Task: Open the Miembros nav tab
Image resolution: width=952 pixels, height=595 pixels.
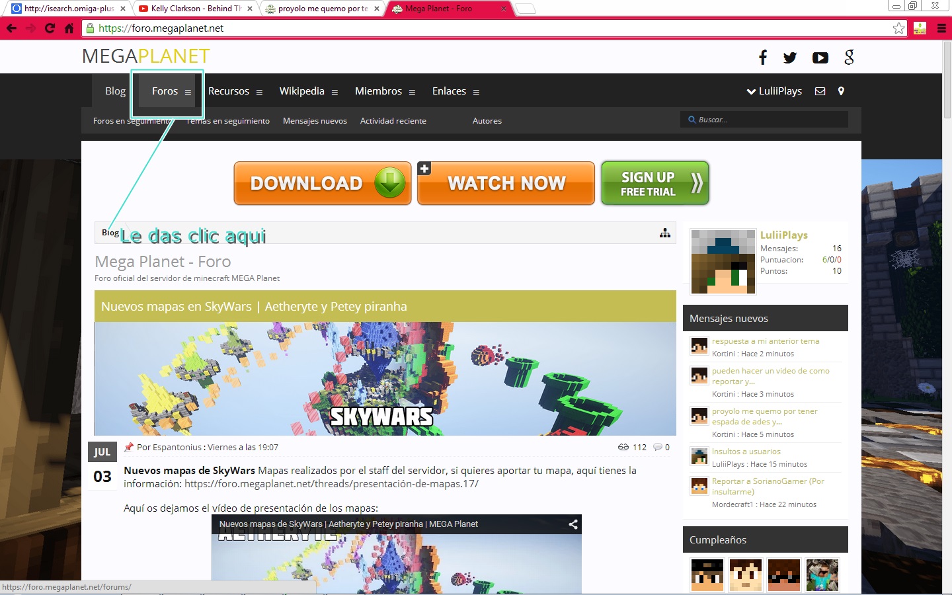Action: 378,91
